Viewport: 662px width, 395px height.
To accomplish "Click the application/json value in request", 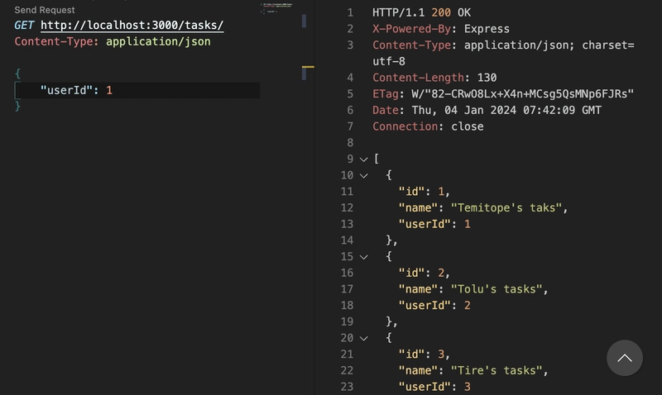I will (x=158, y=42).
